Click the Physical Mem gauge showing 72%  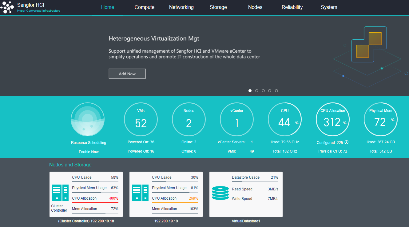(x=381, y=119)
